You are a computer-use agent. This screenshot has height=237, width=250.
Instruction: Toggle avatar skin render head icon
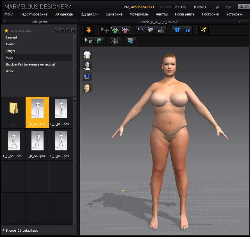click(87, 88)
